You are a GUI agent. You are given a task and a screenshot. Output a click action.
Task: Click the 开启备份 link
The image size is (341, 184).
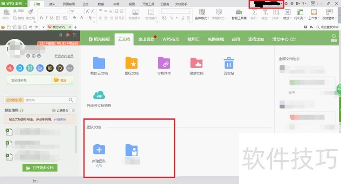(x=60, y=119)
